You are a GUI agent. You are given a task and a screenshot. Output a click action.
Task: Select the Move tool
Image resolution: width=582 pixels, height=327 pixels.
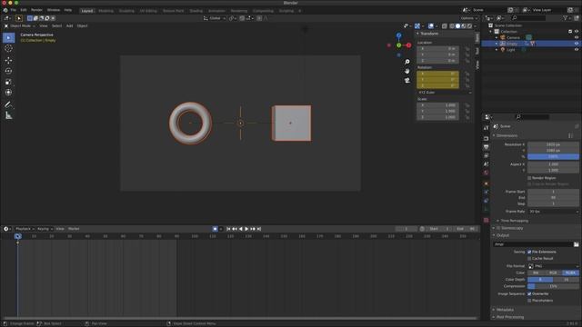click(x=8, y=60)
